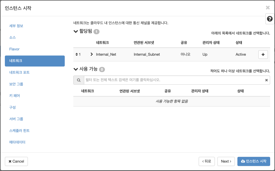The height and width of the screenshot is (171, 275).
Task: Open the 보안 그룹 step
Action: 16,84
